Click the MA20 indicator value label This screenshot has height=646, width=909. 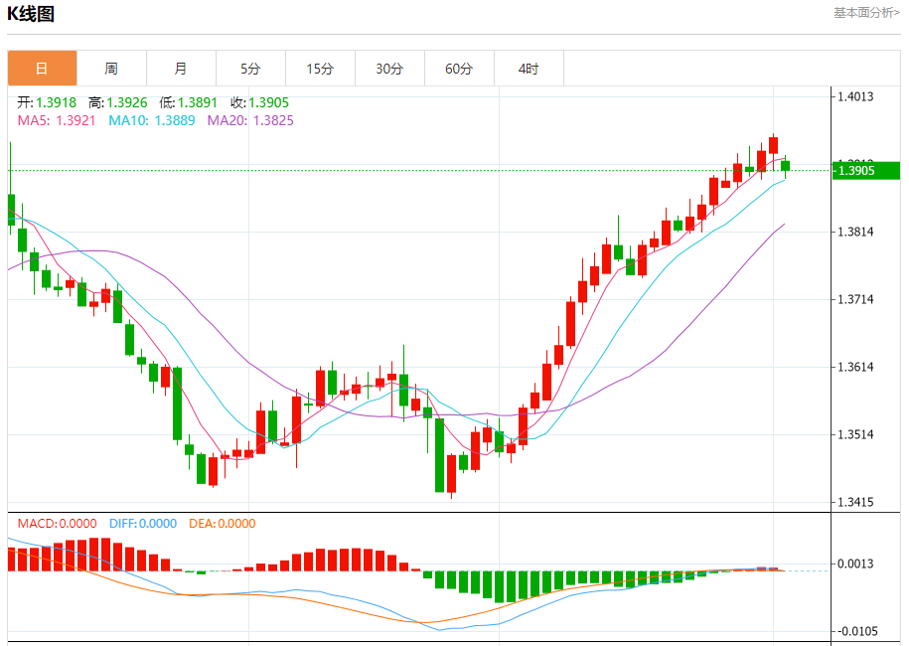[250, 120]
